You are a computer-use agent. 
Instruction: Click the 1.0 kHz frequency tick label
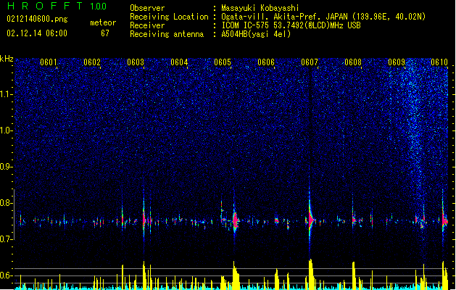point(6,130)
